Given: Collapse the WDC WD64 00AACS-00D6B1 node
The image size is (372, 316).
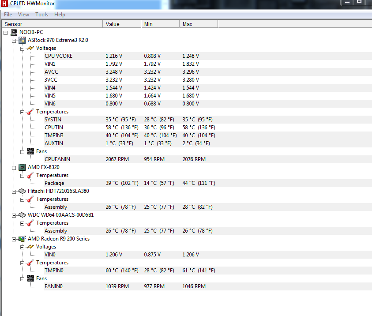Looking at the screenshot, I should pyautogui.click(x=14, y=216).
